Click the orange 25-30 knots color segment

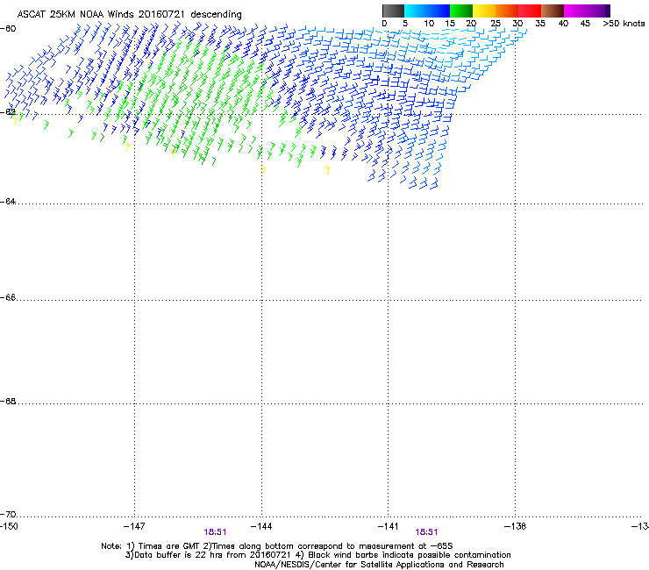(507, 11)
